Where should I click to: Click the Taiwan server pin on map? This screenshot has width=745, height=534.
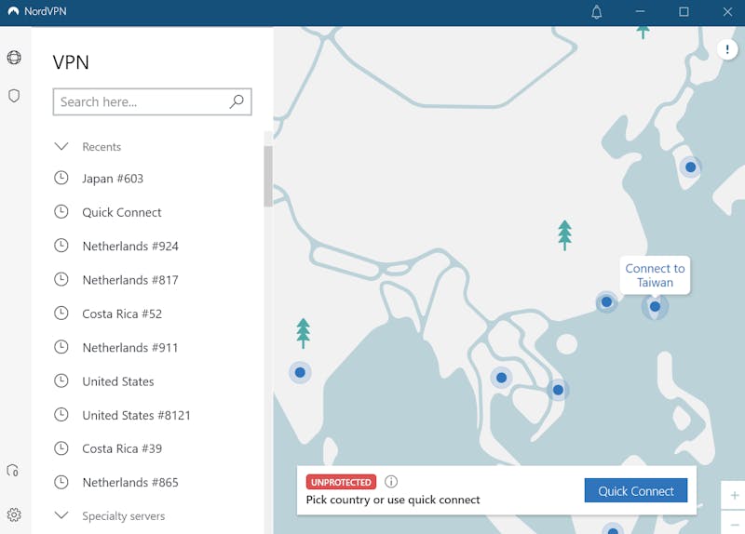click(x=655, y=307)
